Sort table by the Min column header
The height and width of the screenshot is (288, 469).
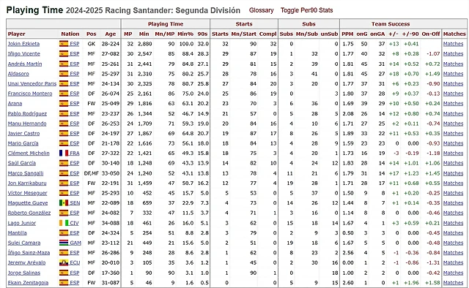click(144, 34)
